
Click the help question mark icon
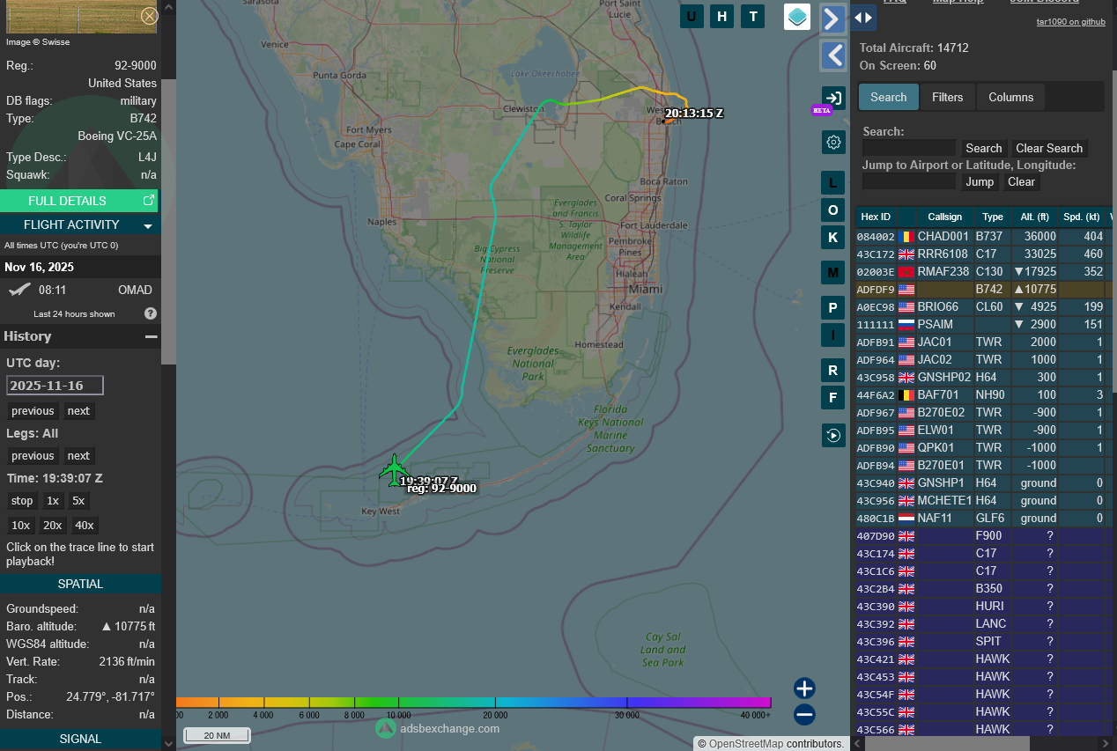point(151,313)
